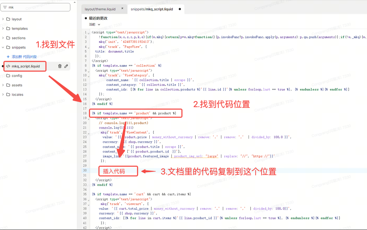The width and height of the screenshot is (367, 230).
Task: Click the config folder icon
Action: 8,76
